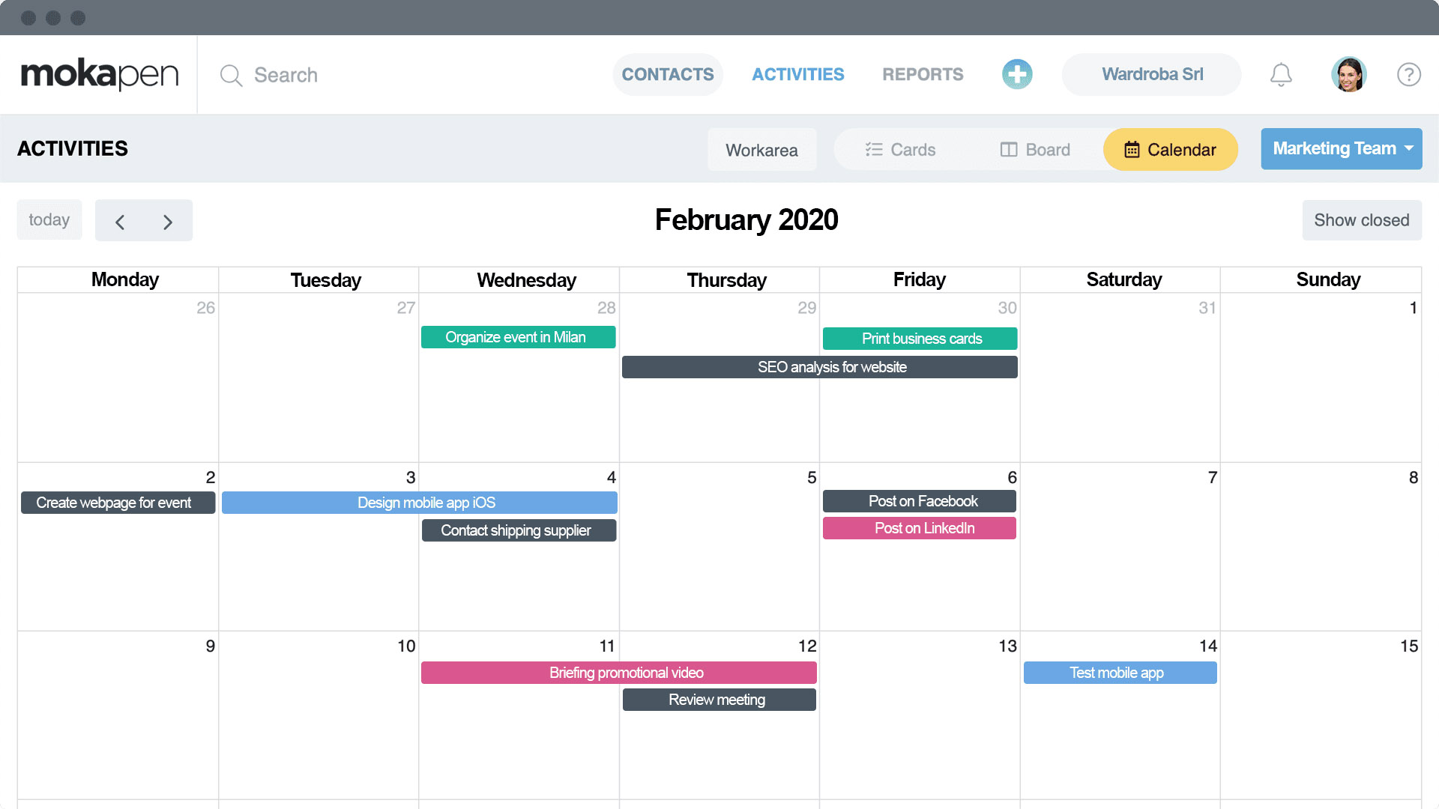Switch to the Contacts tab
1439x809 pixels.
(x=667, y=74)
